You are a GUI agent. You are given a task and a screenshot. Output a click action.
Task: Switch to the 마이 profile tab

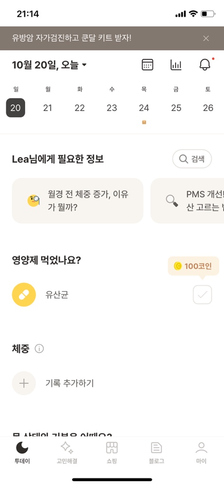point(201,452)
